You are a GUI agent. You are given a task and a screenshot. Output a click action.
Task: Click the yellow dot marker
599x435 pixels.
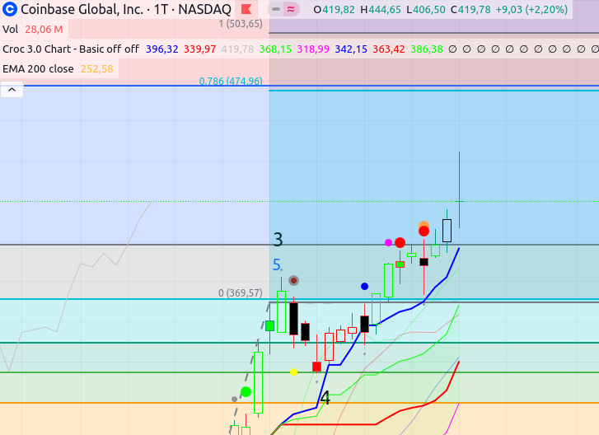(x=294, y=372)
